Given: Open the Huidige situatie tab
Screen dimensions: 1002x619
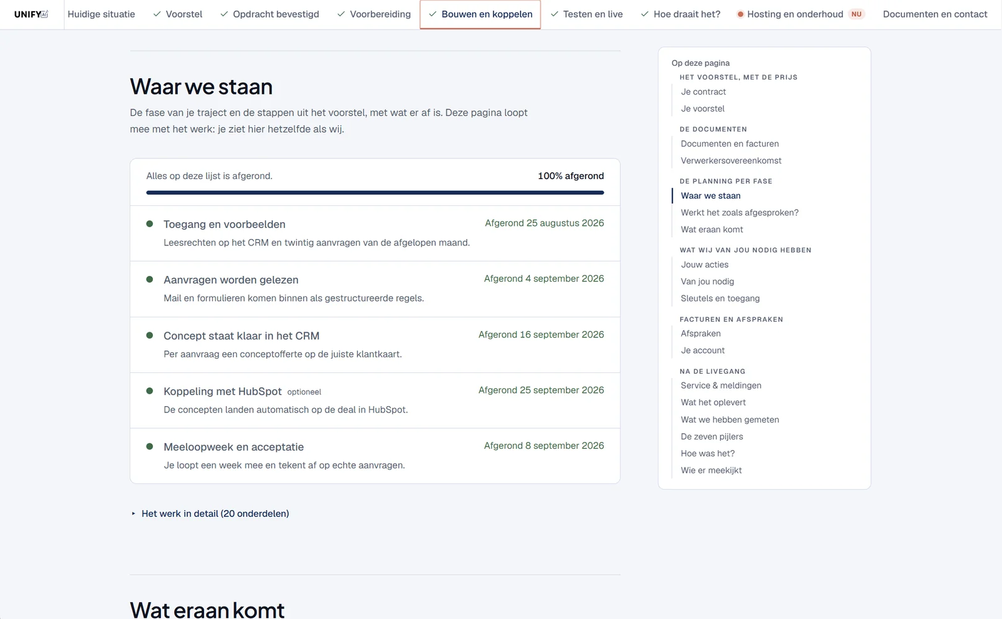Looking at the screenshot, I should coord(101,14).
